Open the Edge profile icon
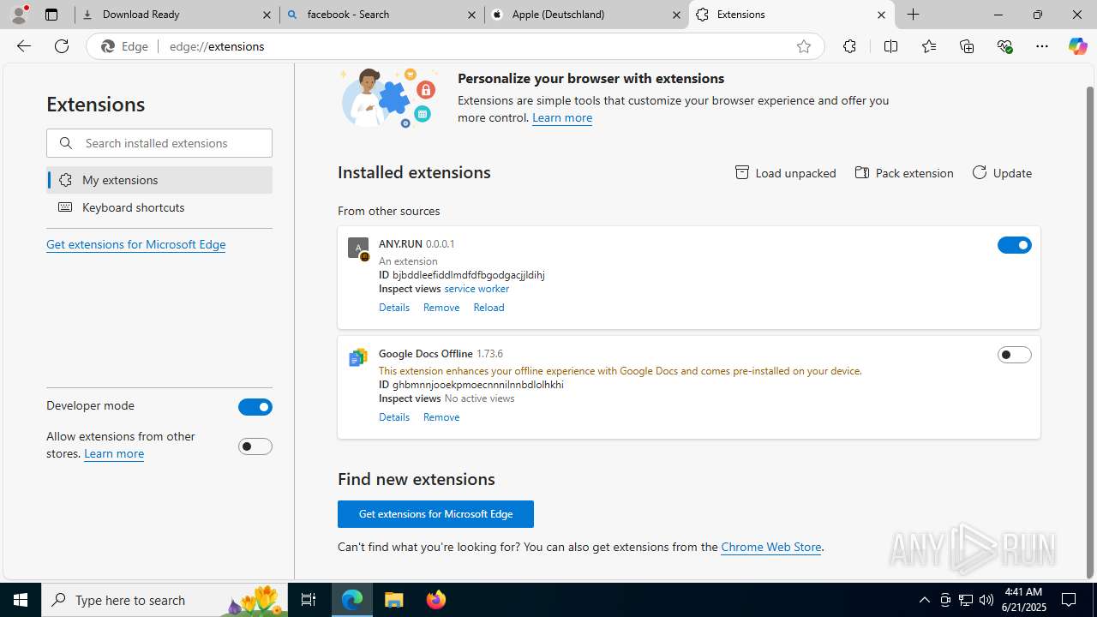 click(x=19, y=15)
